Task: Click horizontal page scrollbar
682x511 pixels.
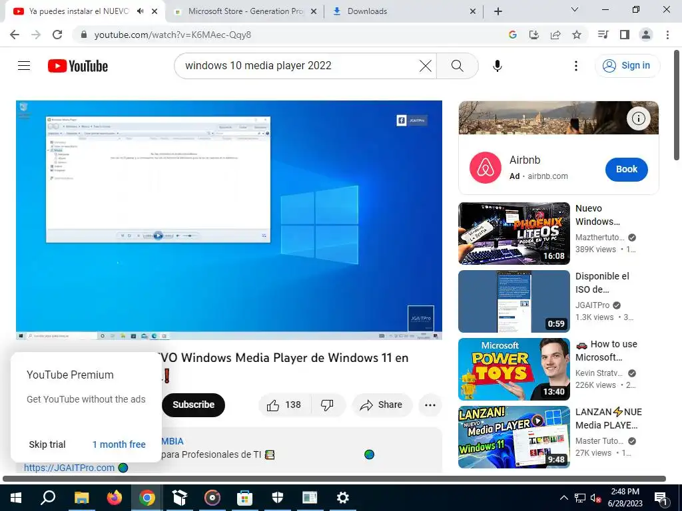Action: [x=334, y=478]
